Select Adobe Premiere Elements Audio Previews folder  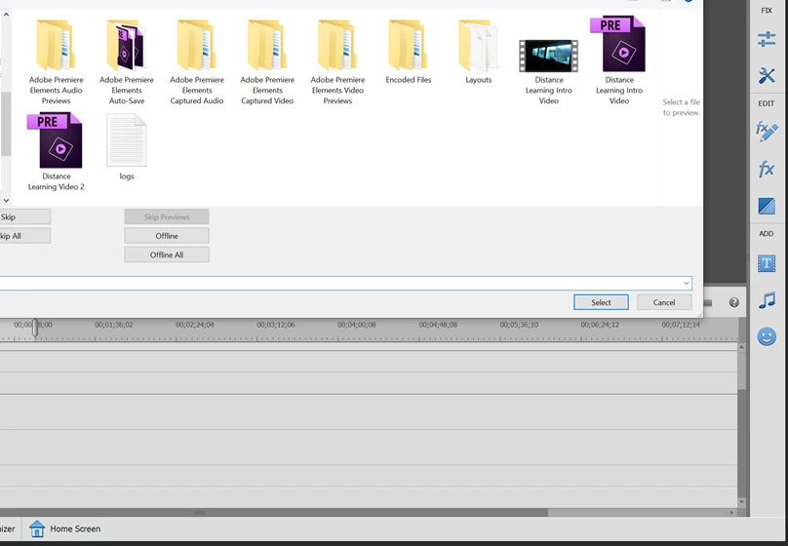[x=56, y=61]
